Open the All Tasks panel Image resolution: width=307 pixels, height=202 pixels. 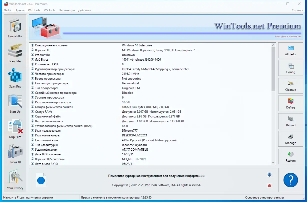[290, 50]
